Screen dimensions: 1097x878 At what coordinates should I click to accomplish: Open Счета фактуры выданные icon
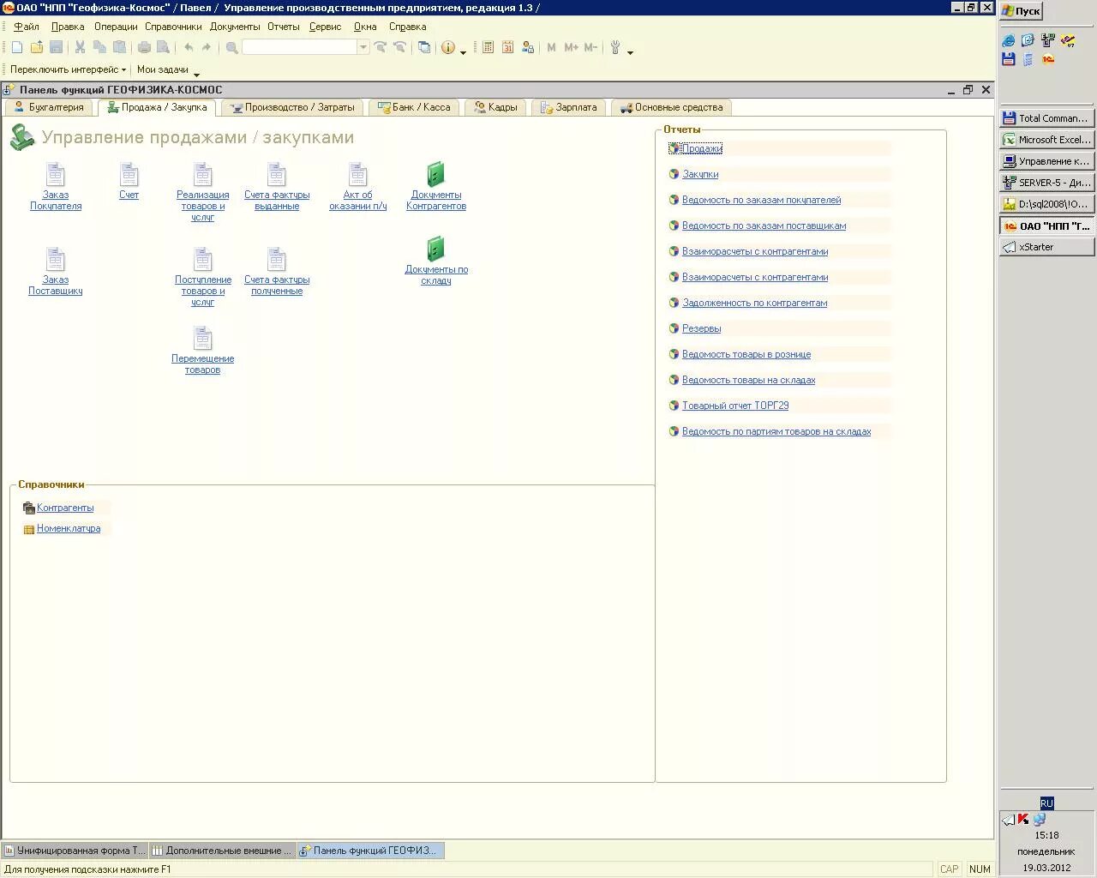[x=276, y=175]
